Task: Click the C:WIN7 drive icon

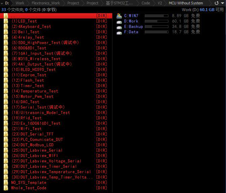Action: click(119, 16)
